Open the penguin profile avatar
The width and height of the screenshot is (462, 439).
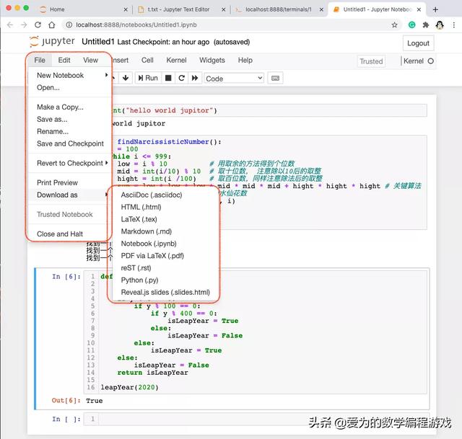coord(440,25)
